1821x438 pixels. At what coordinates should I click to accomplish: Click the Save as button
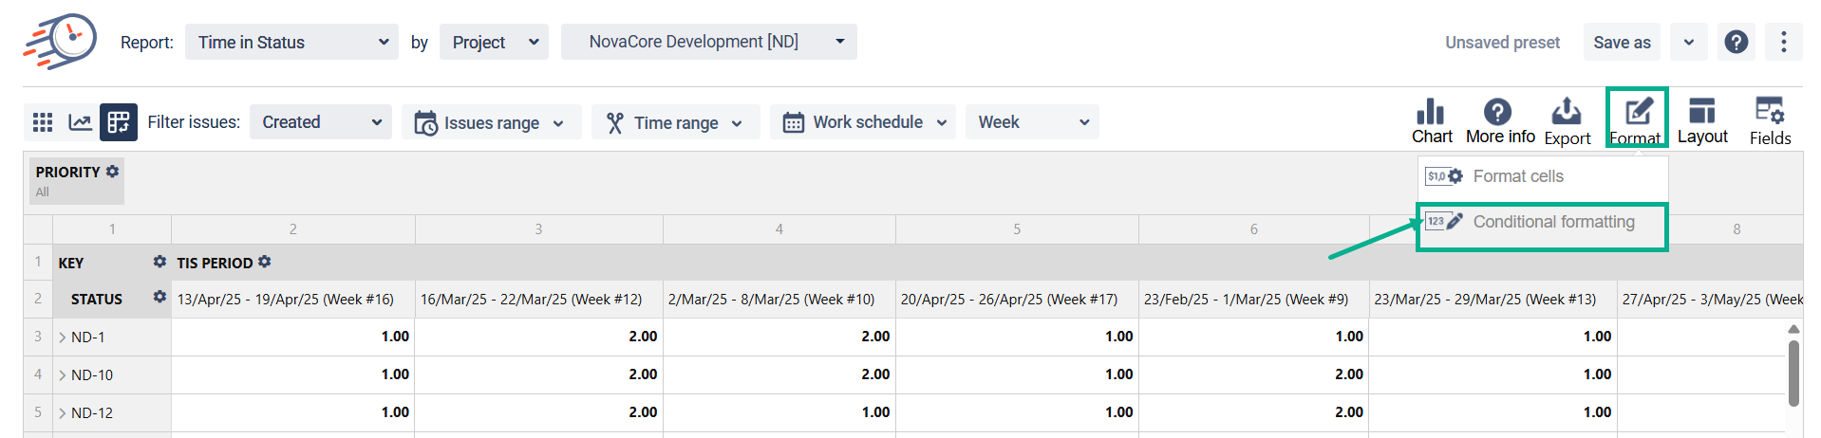click(x=1622, y=43)
